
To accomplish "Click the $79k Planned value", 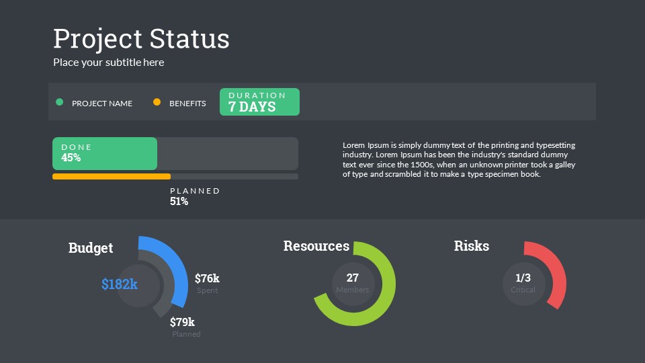I will tap(183, 322).
